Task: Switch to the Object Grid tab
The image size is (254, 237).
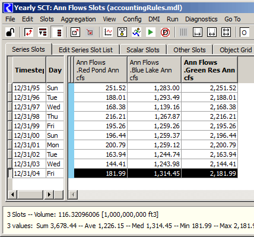Action: point(234,50)
